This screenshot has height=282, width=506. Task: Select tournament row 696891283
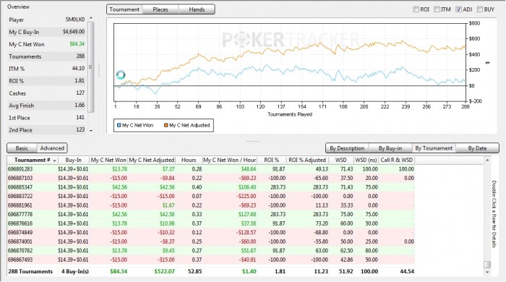pos(211,169)
